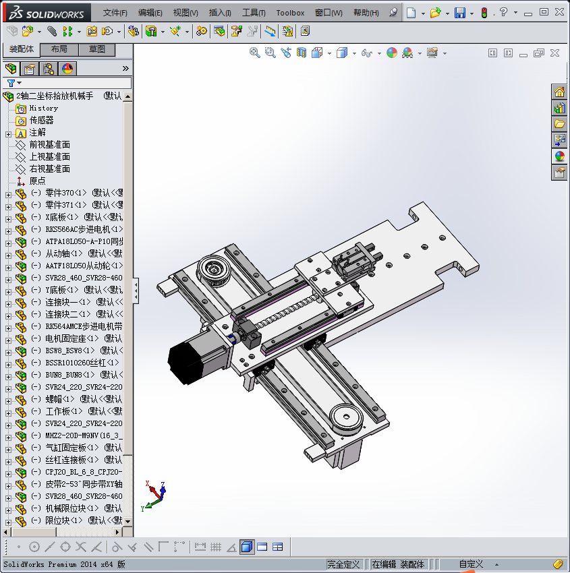Click the New Motion Study gears icon
Screen dimensions: 570x573
202,32
